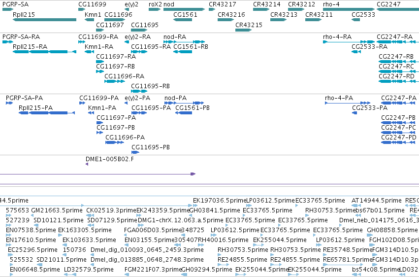This screenshot has width=419, height=277.
Task: Click the CG11696-PA coding glyph
Action: click(x=115, y=142)
